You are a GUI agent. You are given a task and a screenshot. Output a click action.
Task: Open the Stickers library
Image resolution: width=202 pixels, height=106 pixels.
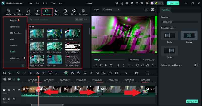(74, 12)
